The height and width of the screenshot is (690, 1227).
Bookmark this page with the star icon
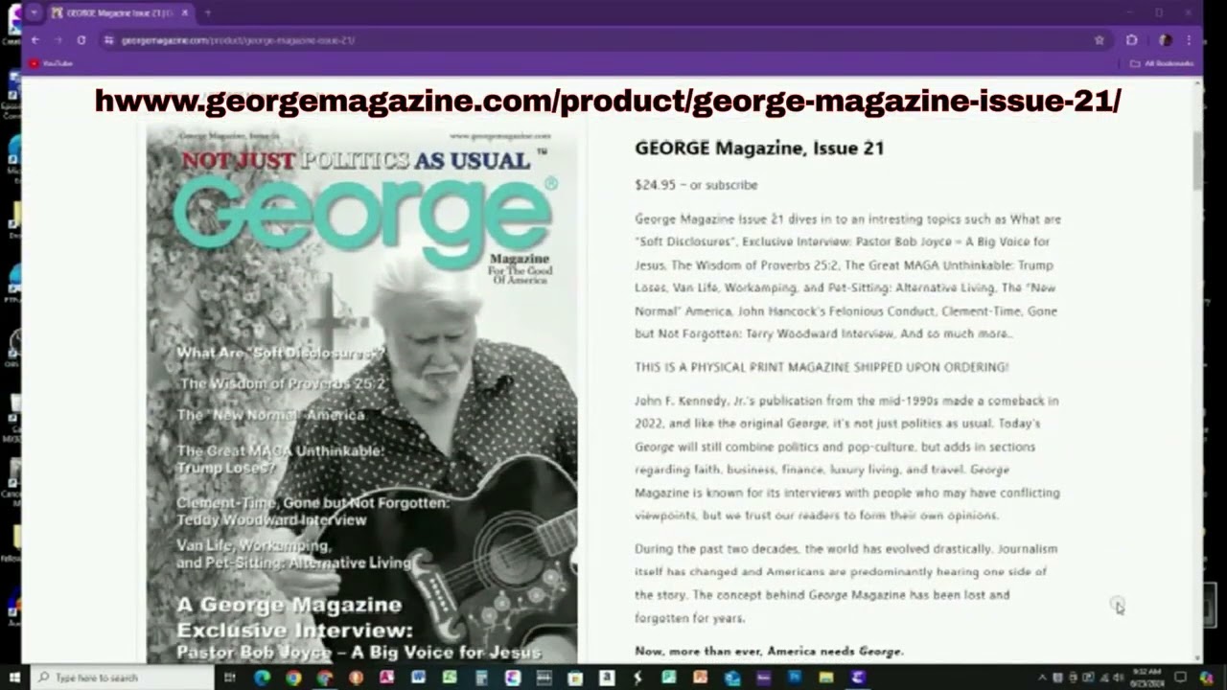click(x=1100, y=40)
